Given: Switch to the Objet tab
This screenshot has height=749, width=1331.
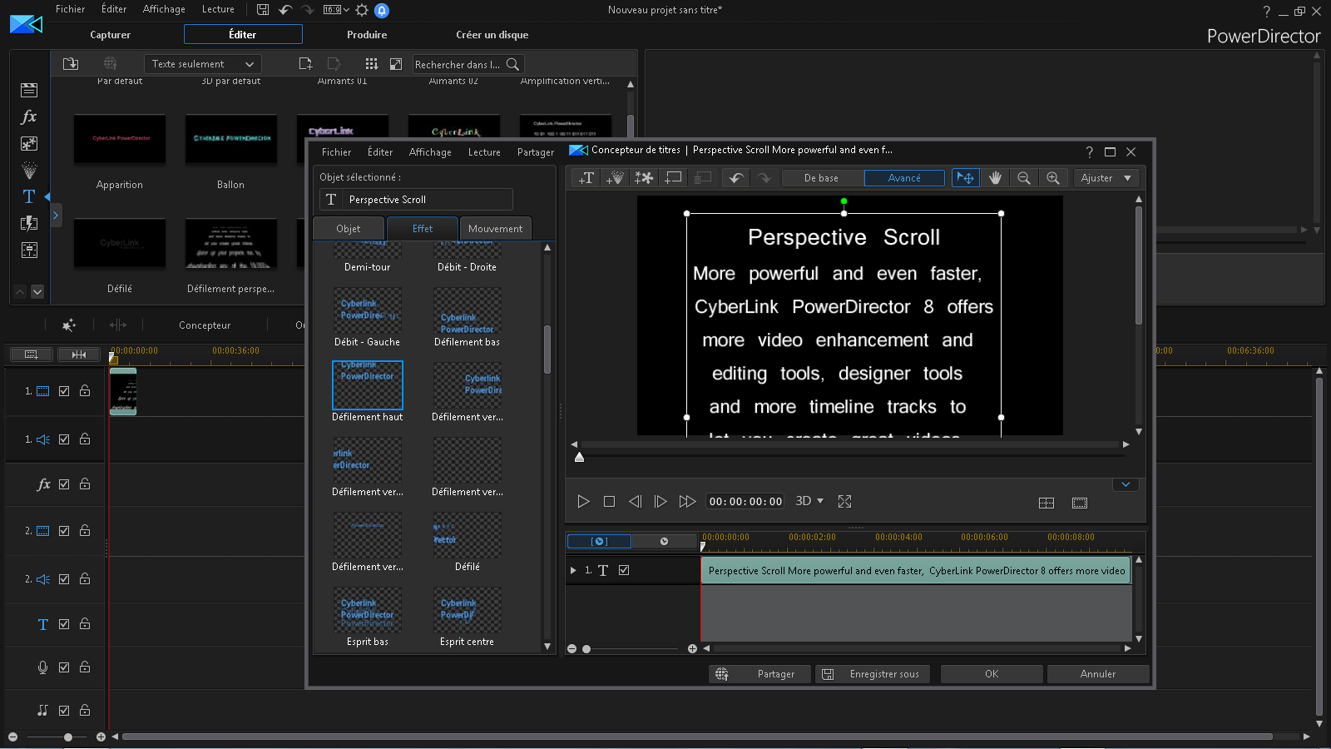Looking at the screenshot, I should coord(349,228).
